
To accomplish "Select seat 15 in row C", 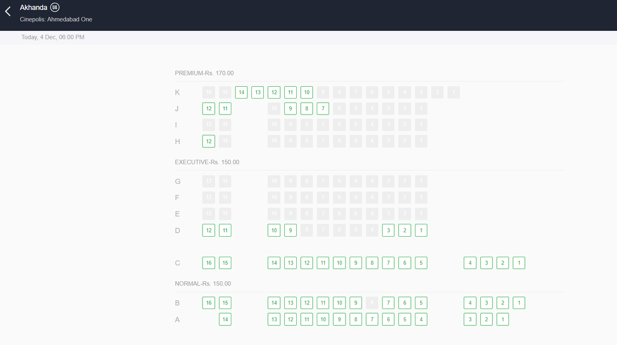I will tap(225, 263).
